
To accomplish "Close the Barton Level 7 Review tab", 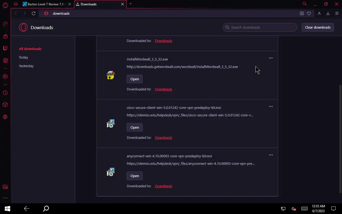I will [69, 4].
